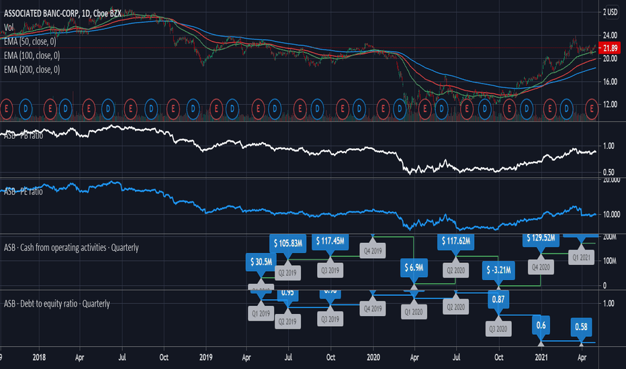This screenshot has height=369, width=626.
Task: Click the Q3 2019 tag in the cash flow pane
Action: click(x=330, y=270)
